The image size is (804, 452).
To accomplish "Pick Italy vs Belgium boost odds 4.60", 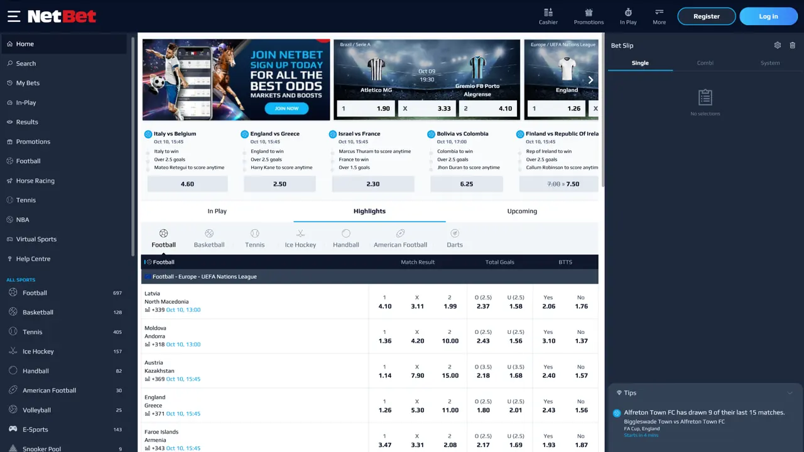I will 187,184.
